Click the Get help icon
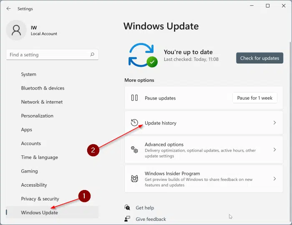The width and height of the screenshot is (292, 225). click(127, 207)
